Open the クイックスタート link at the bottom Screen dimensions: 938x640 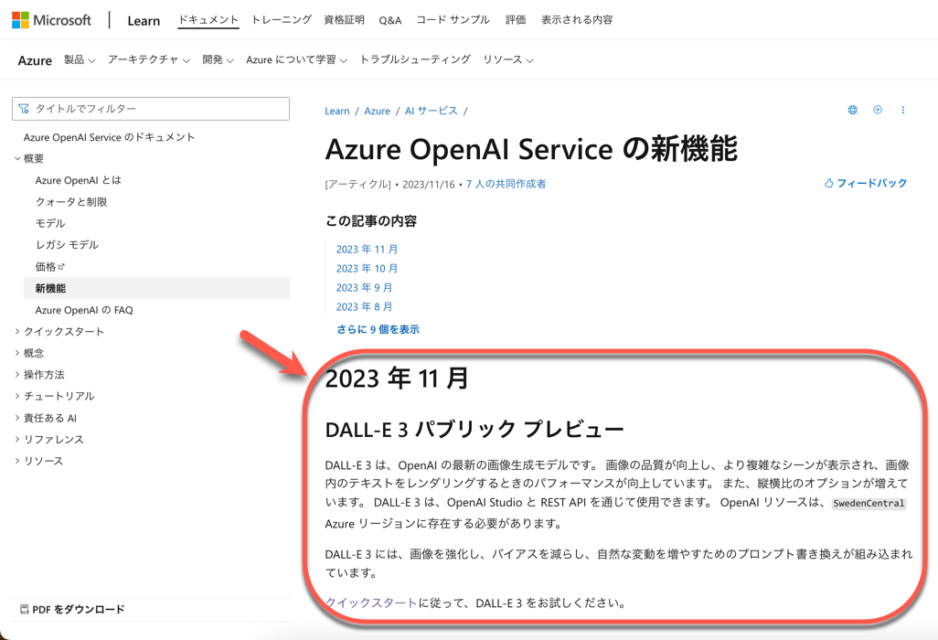[x=369, y=603]
